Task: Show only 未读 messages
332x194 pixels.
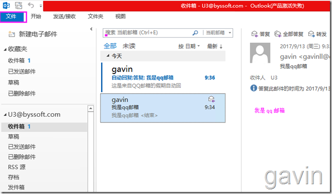Action: [x=129, y=46]
